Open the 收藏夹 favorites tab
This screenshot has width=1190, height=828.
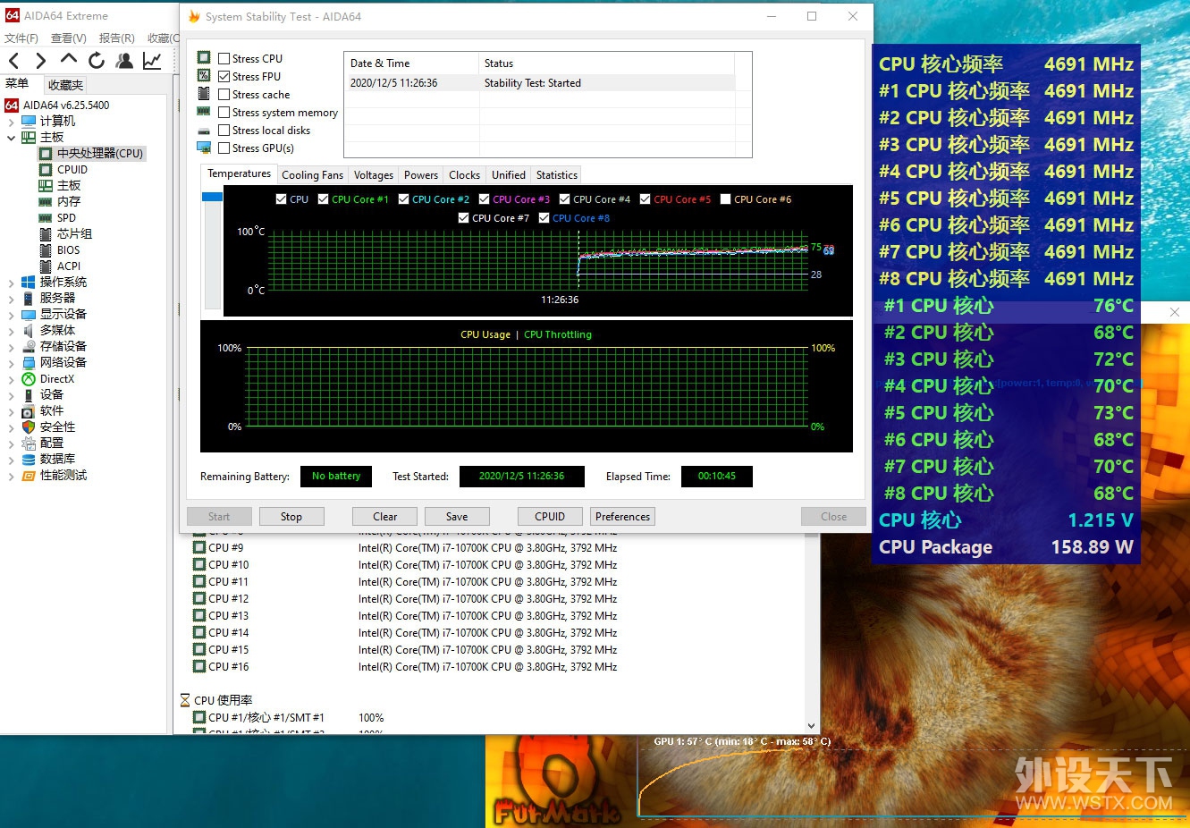tap(66, 85)
